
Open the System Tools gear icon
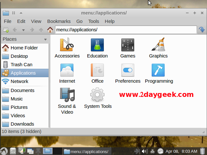point(97,95)
